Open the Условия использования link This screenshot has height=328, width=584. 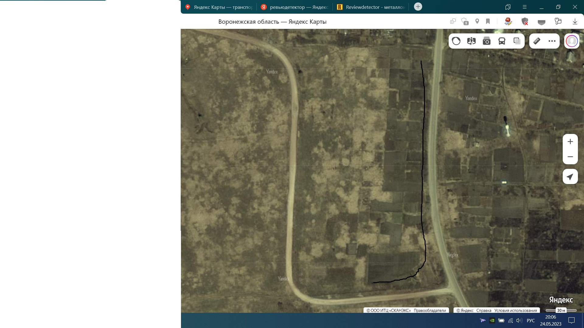515,310
